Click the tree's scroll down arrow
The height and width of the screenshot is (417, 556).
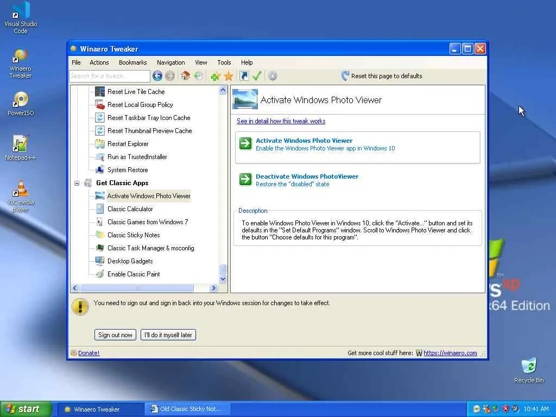pyautogui.click(x=223, y=279)
